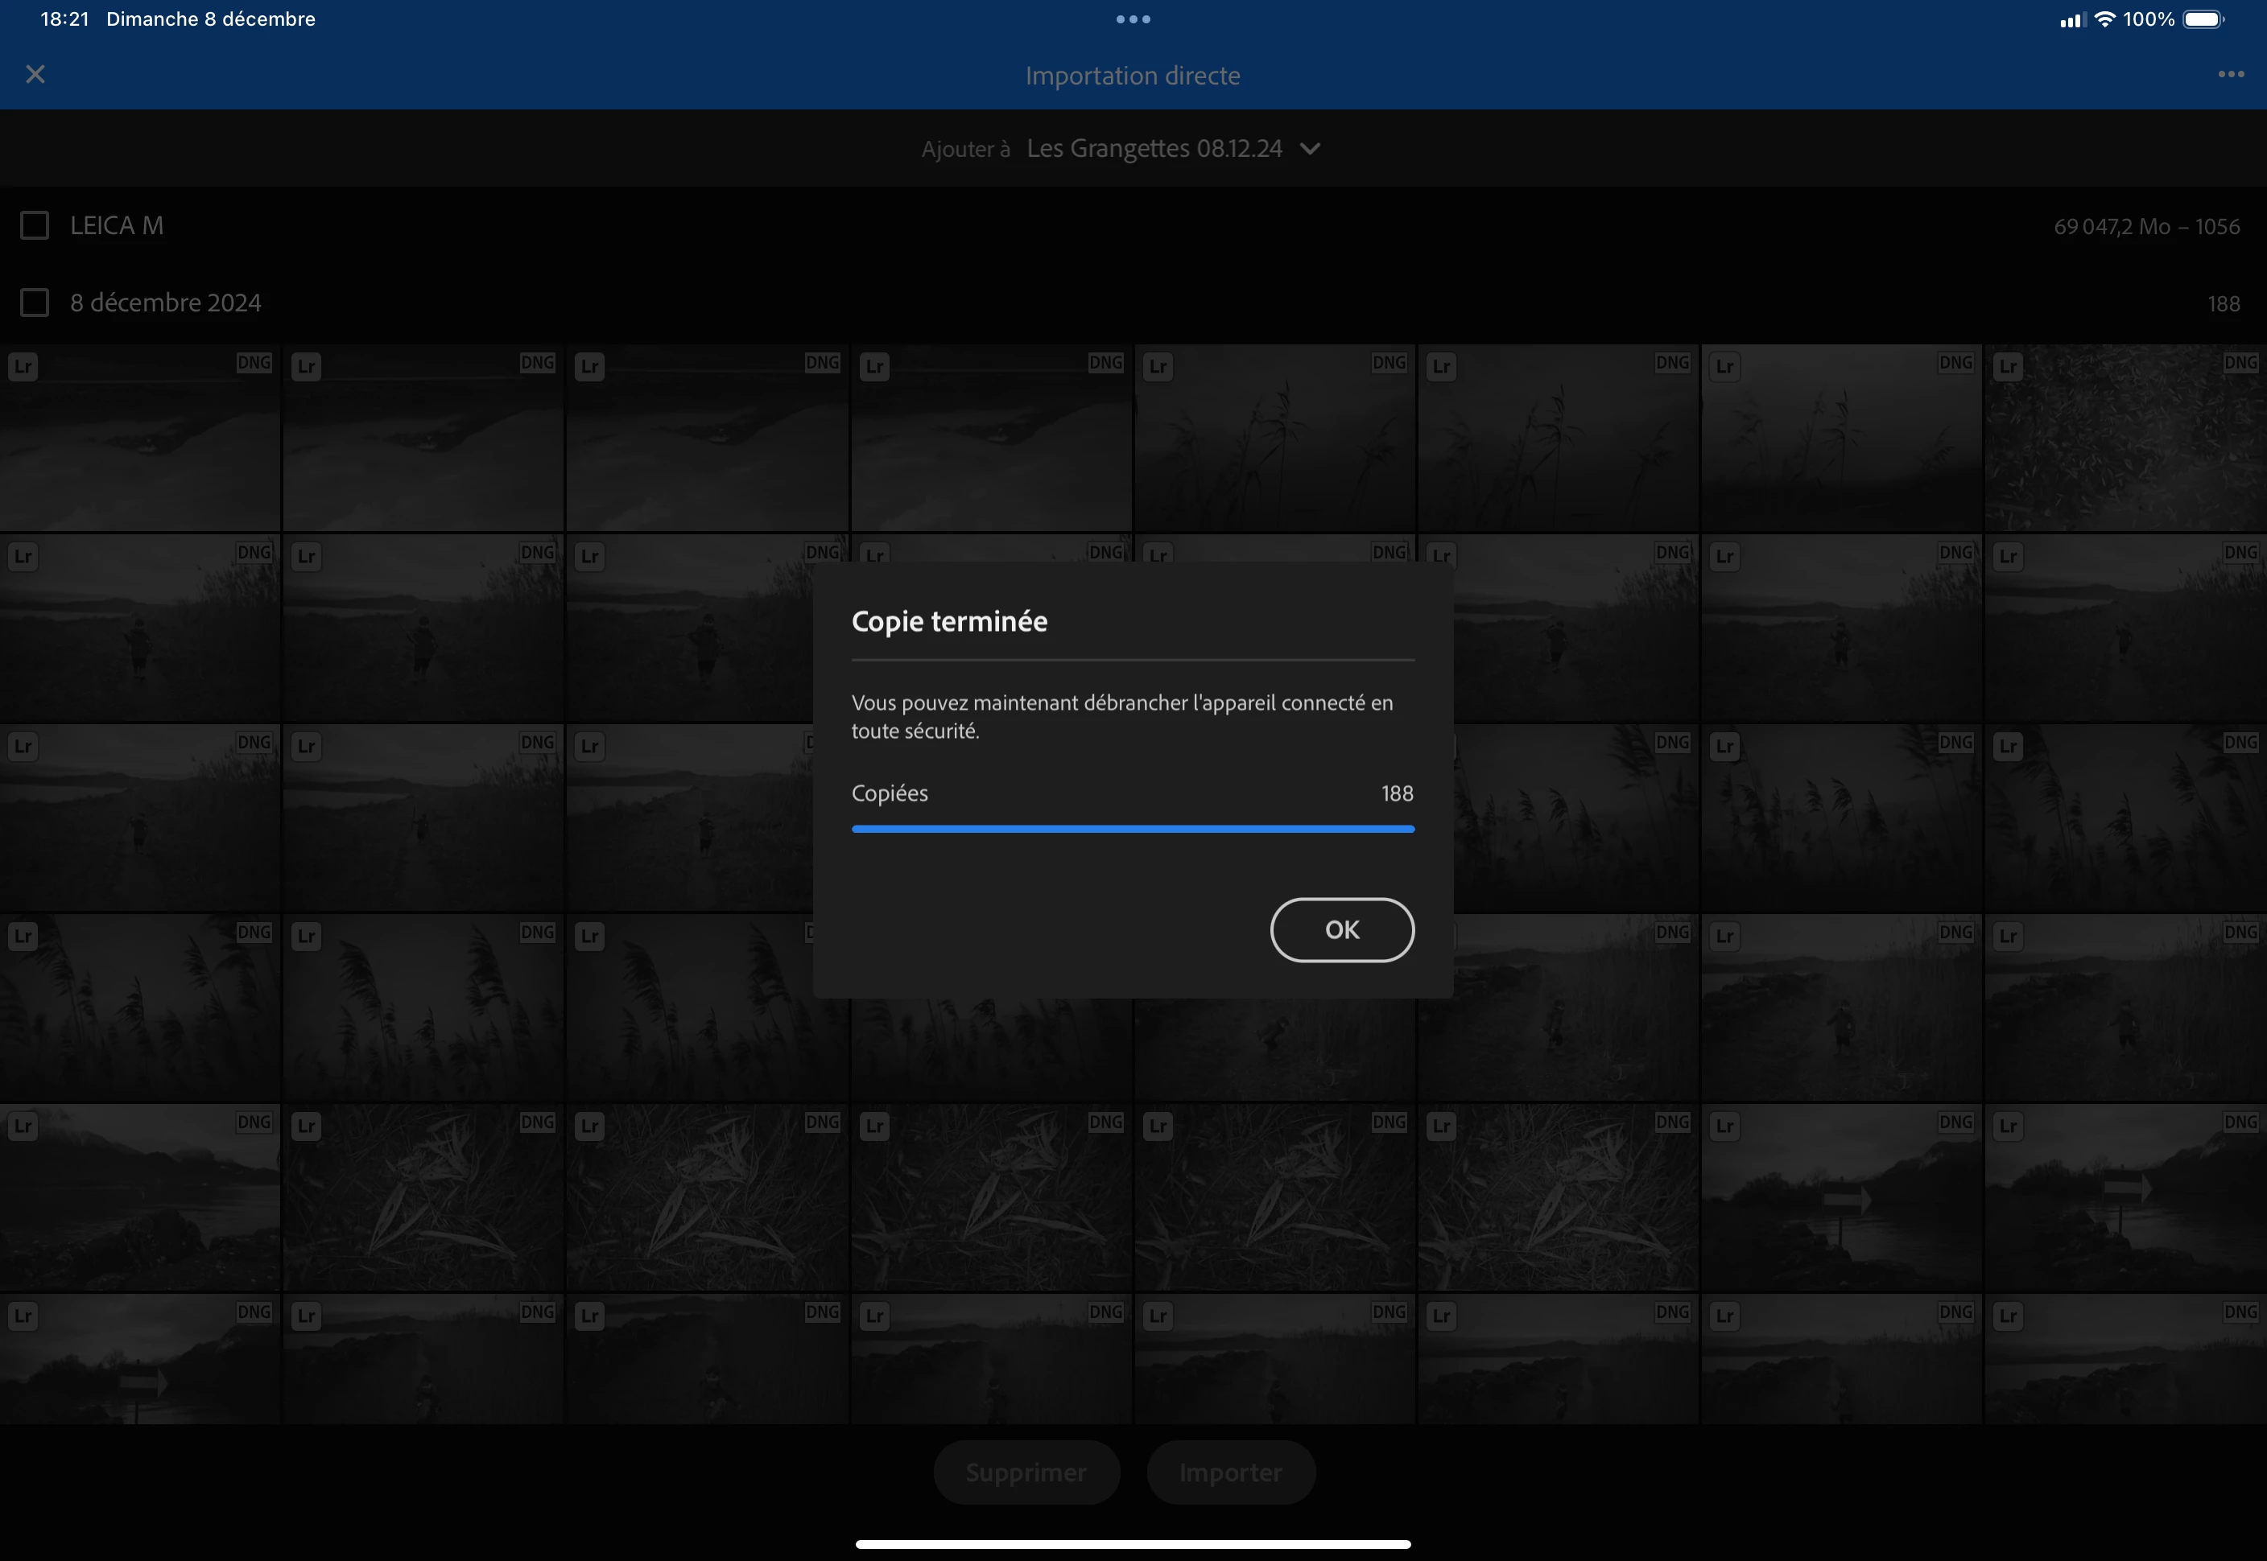The image size is (2267, 1561).
Task: Close the Importation directe screen
Action: [x=35, y=74]
